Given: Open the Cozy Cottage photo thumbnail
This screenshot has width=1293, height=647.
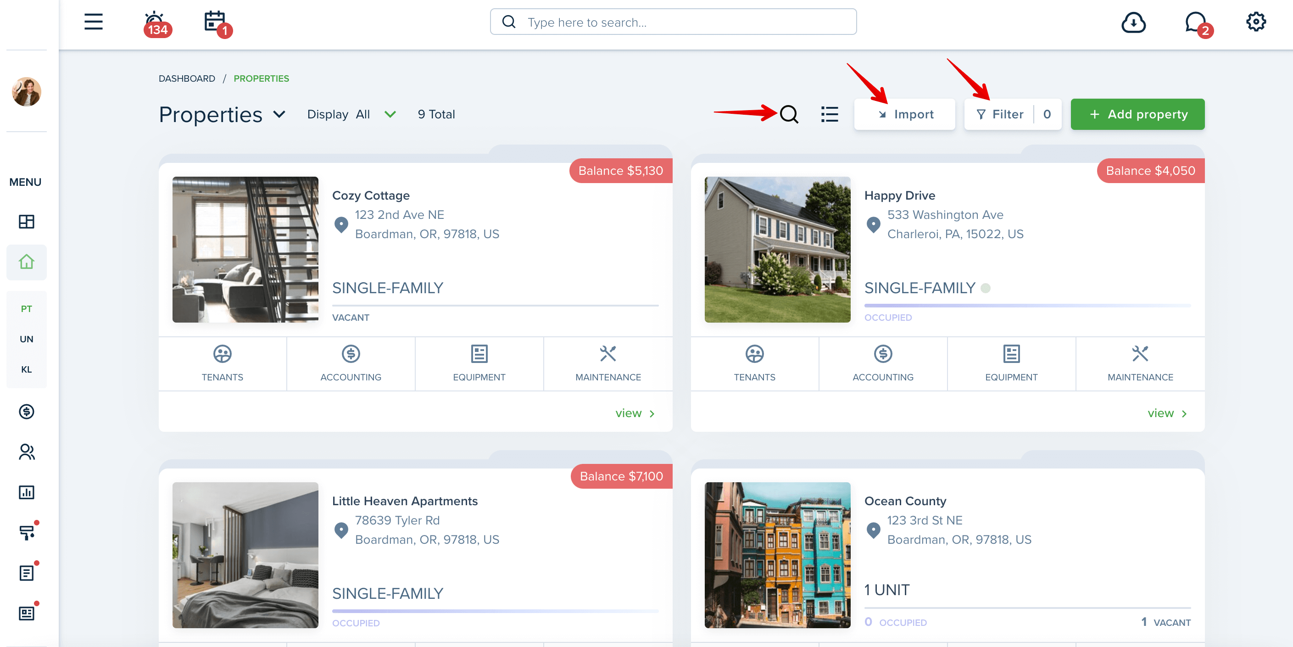Looking at the screenshot, I should coord(245,250).
